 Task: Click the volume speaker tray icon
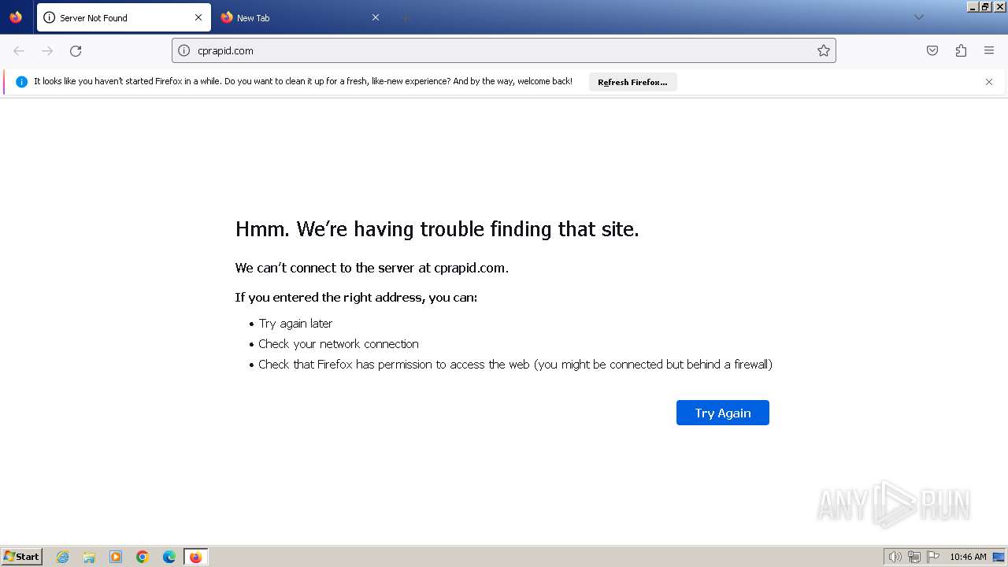pyautogui.click(x=895, y=557)
